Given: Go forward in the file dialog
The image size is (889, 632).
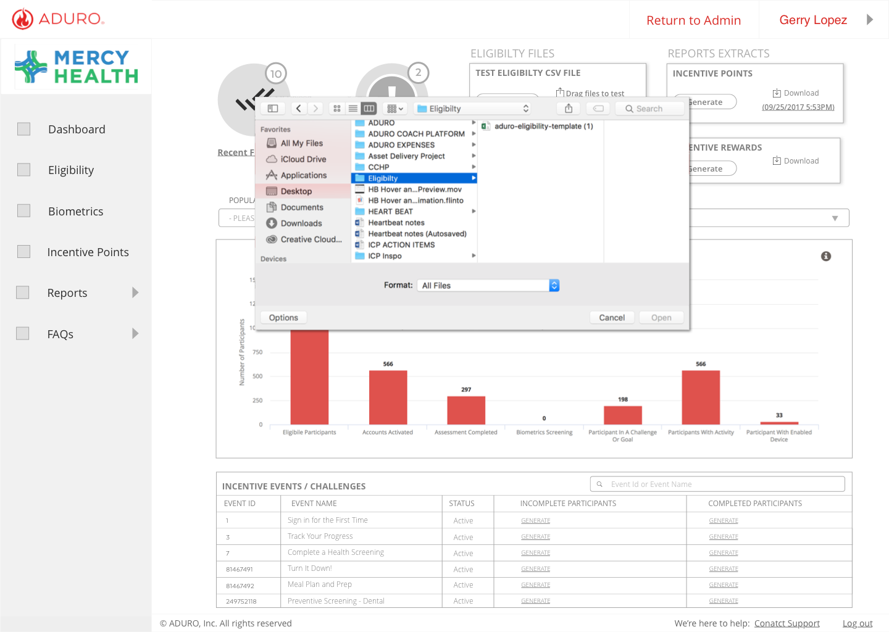Looking at the screenshot, I should point(315,109).
